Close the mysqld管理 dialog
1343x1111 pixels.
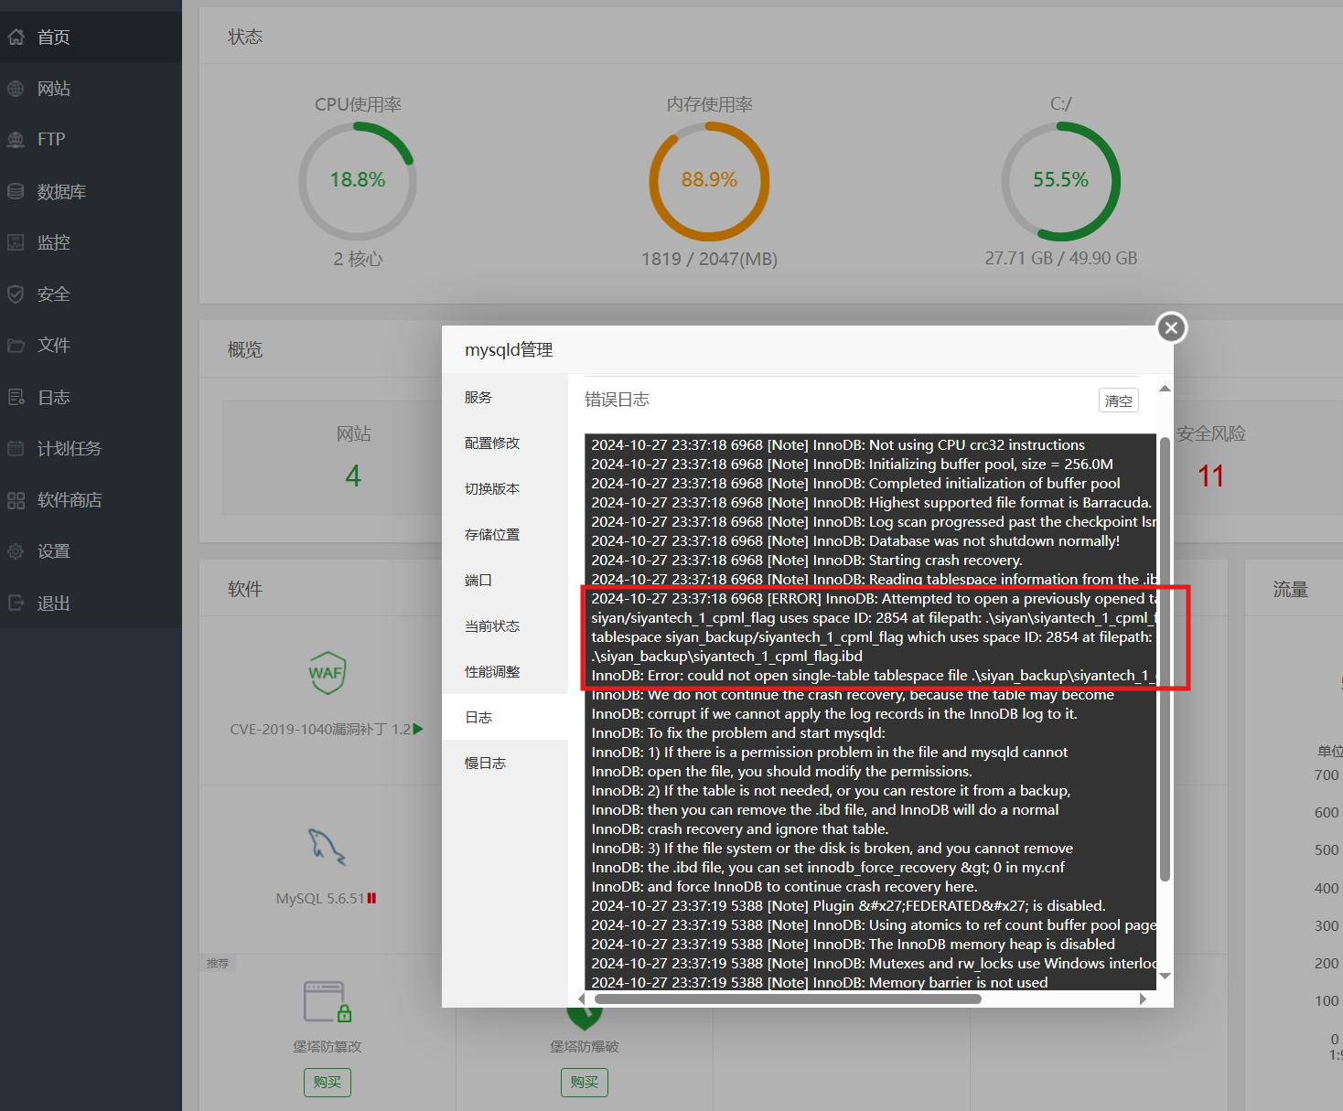(x=1172, y=328)
